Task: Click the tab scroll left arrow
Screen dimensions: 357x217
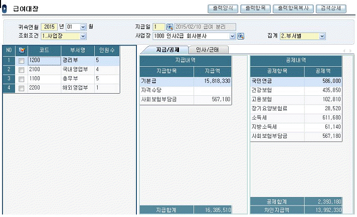Action: click(344, 51)
